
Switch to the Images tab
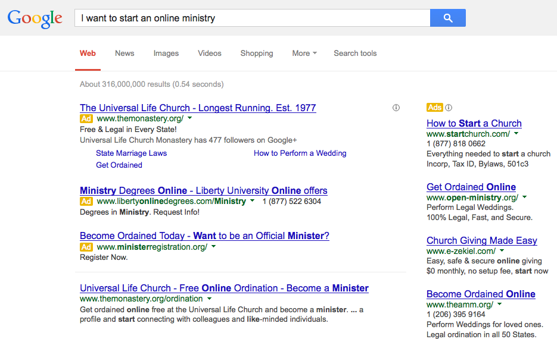166,53
